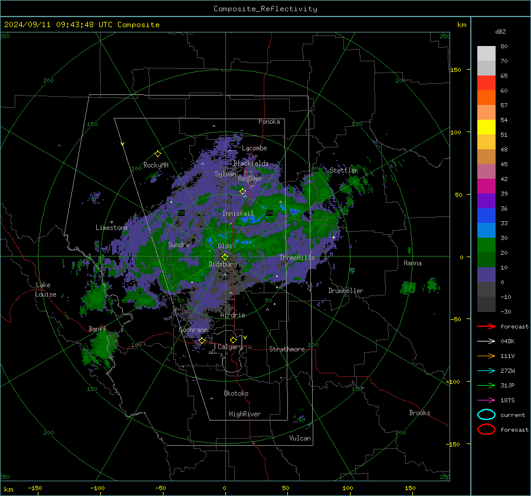531x496 pixels.
Task: Click the 'current' legend text
Action: pos(513,415)
